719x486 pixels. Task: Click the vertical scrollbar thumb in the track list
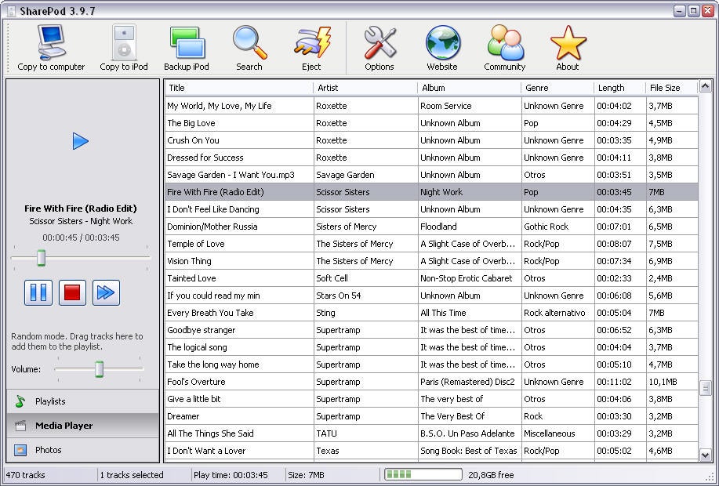coord(705,388)
